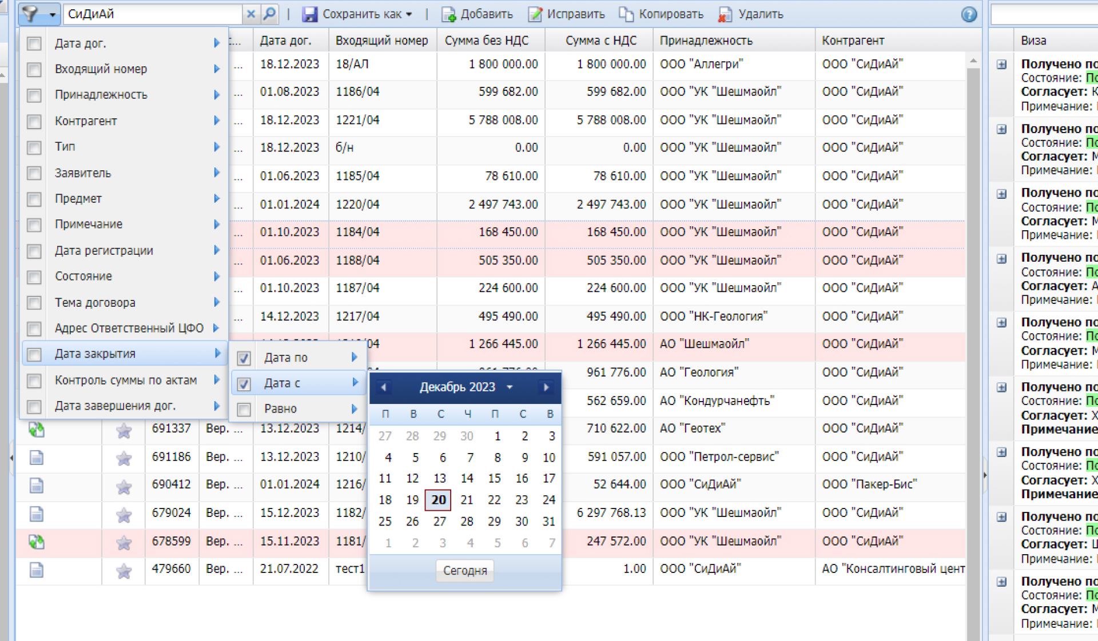Open Контроль суммы по актам menu item
The height and width of the screenshot is (641, 1098).
[x=124, y=380]
